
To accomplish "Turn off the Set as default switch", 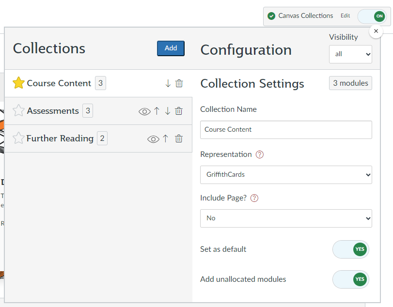I will click(x=351, y=249).
